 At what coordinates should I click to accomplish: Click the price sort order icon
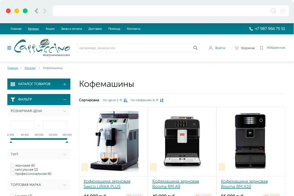coord(126,100)
